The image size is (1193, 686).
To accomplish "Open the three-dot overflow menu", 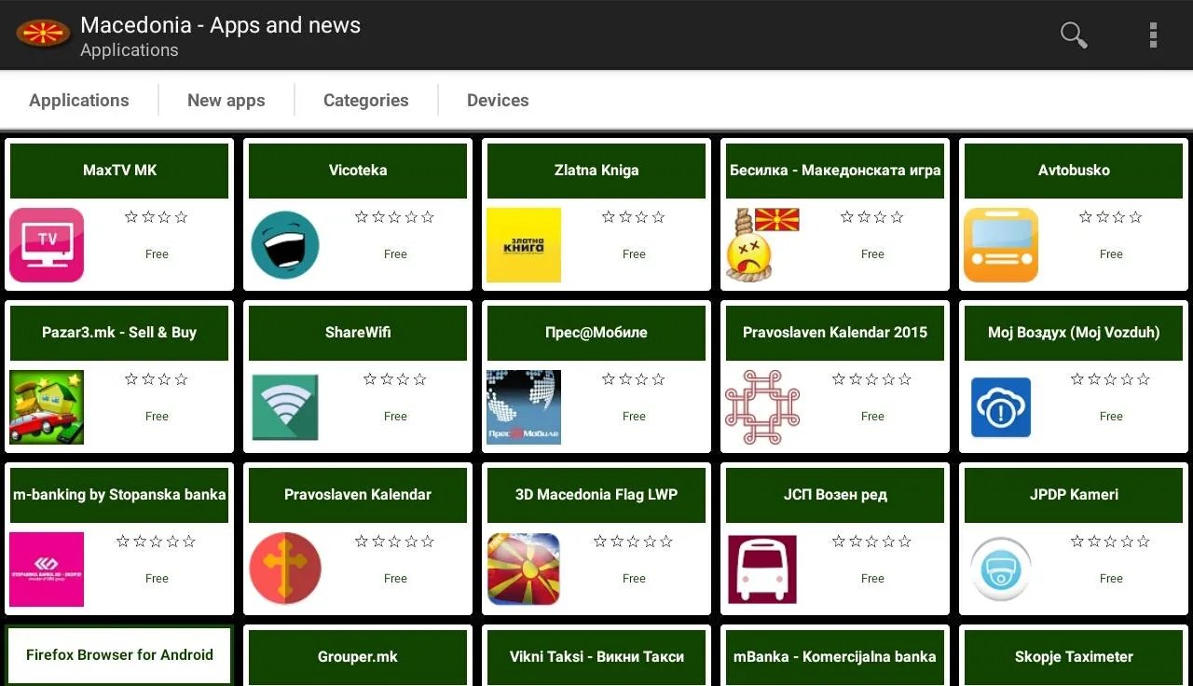I will pyautogui.click(x=1153, y=35).
